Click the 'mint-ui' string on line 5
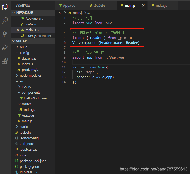The image size is (190, 174). pyautogui.click(x=127, y=38)
